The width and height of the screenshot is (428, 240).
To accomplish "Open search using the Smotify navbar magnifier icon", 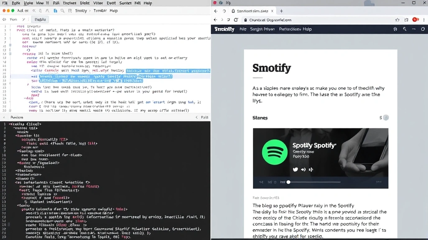I will click(404, 29).
